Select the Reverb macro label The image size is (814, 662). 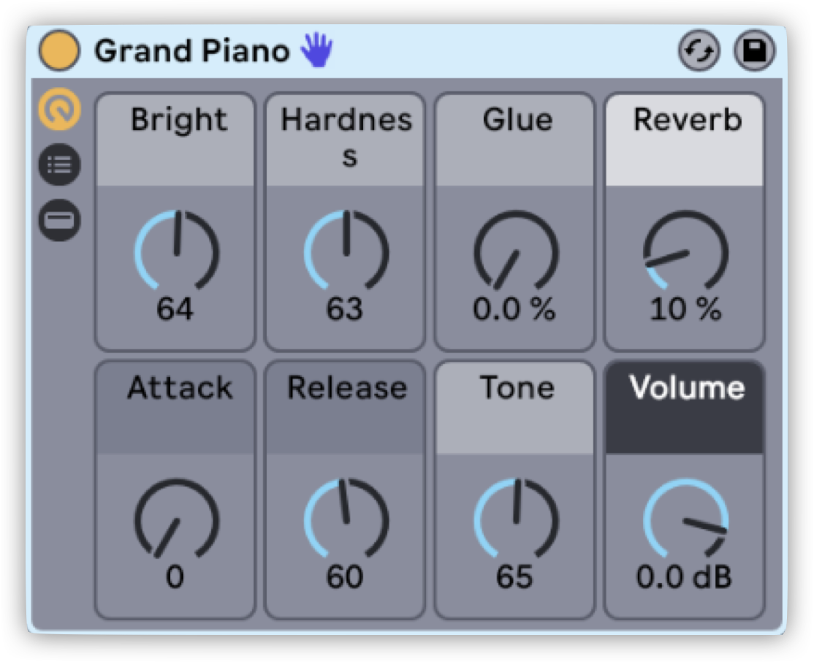[x=688, y=119]
